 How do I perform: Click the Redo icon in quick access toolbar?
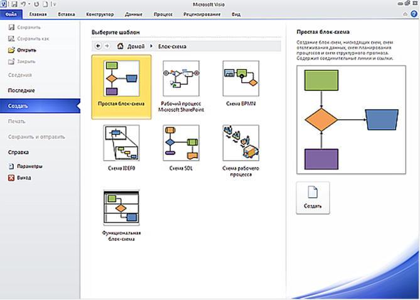36,4
